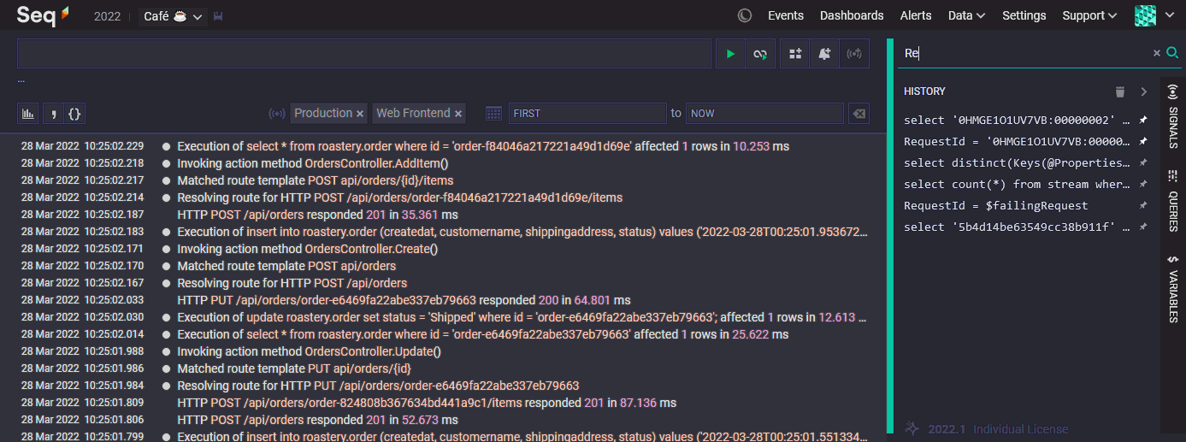Toggle dark/light theme moon icon
This screenshot has height=442, width=1186.
tap(745, 15)
